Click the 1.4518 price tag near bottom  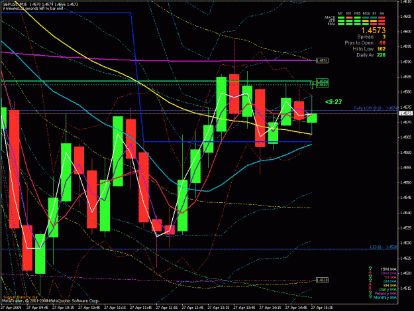click(x=322, y=280)
